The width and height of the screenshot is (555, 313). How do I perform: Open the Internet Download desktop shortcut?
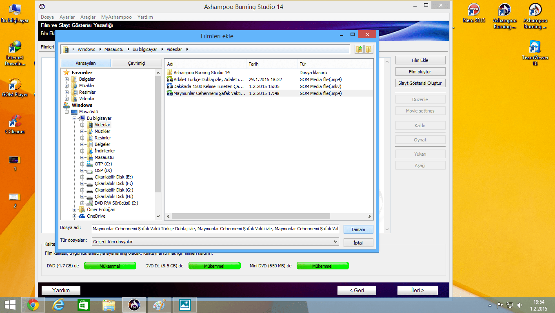[x=15, y=53]
